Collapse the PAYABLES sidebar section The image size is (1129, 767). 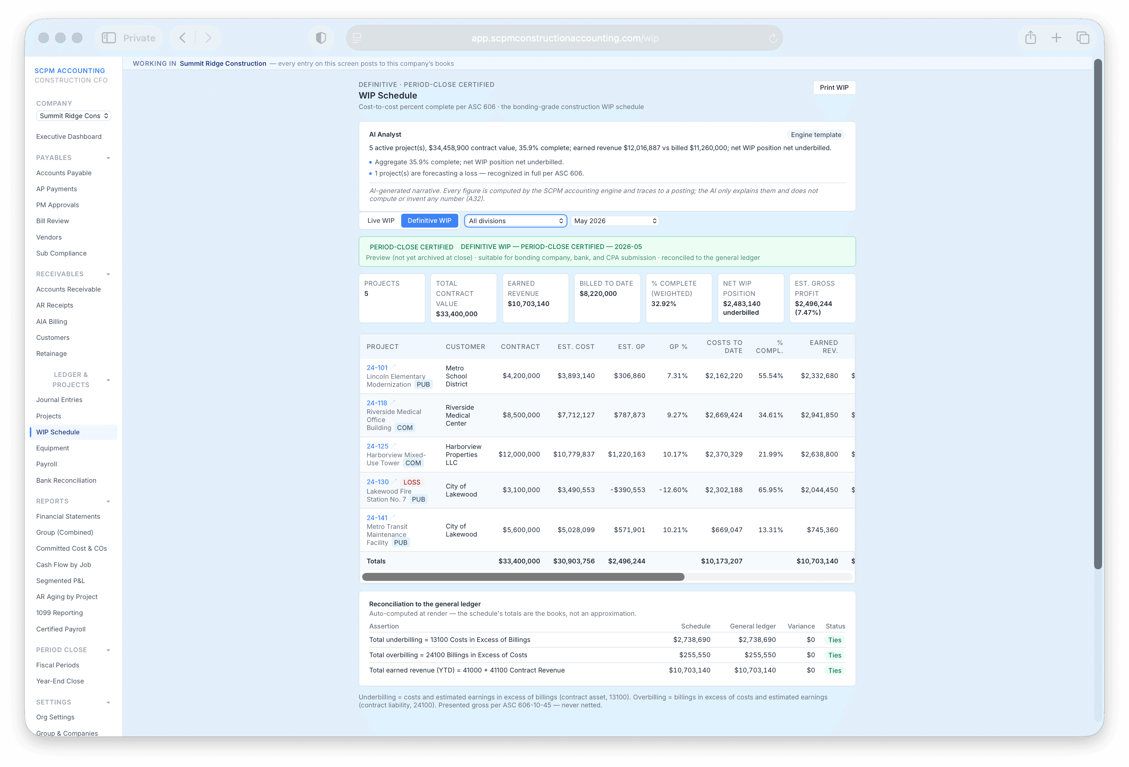(x=108, y=158)
